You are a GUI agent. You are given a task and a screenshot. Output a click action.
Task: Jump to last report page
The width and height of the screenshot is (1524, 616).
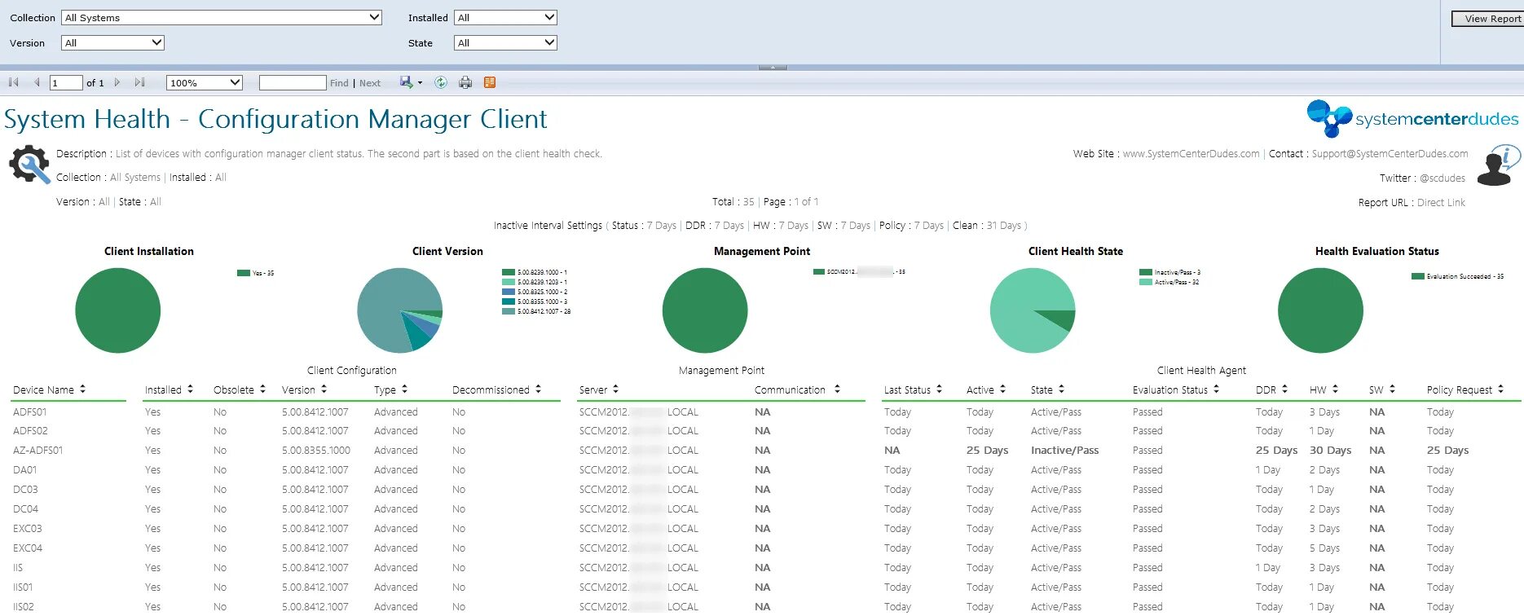(x=140, y=82)
